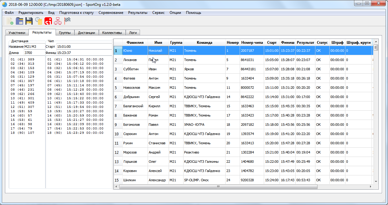Click the split line 18 (90) 15:23:29
The height and width of the screenshot is (205, 388).
[75, 133]
